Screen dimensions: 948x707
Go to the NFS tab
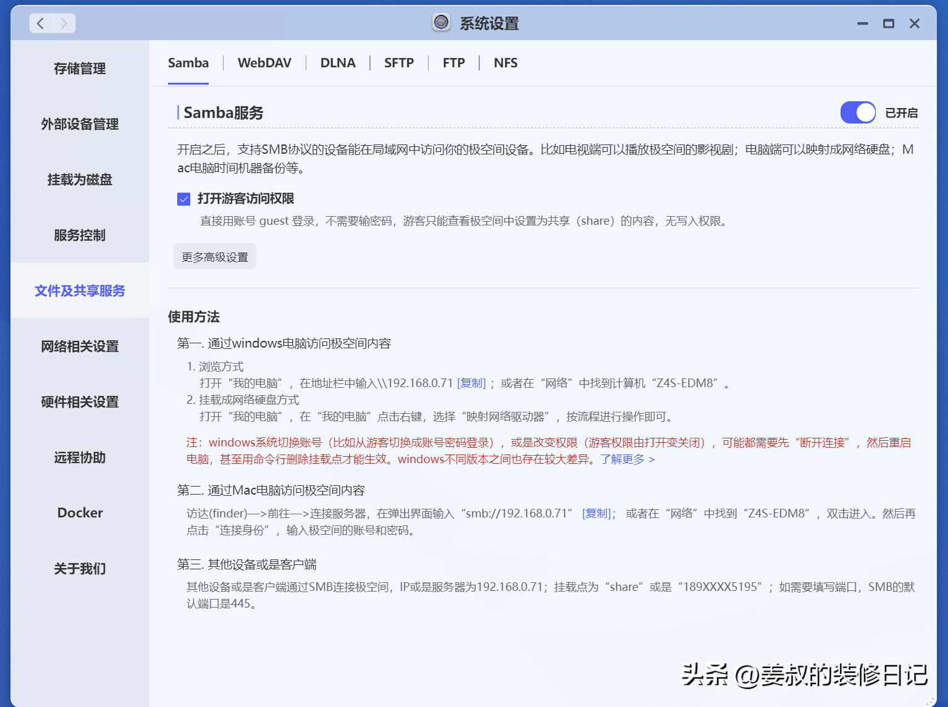tap(505, 63)
